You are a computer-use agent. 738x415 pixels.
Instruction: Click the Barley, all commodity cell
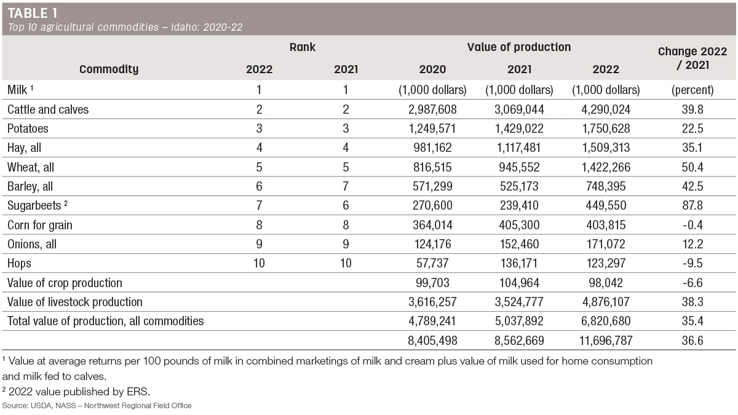pos(30,186)
